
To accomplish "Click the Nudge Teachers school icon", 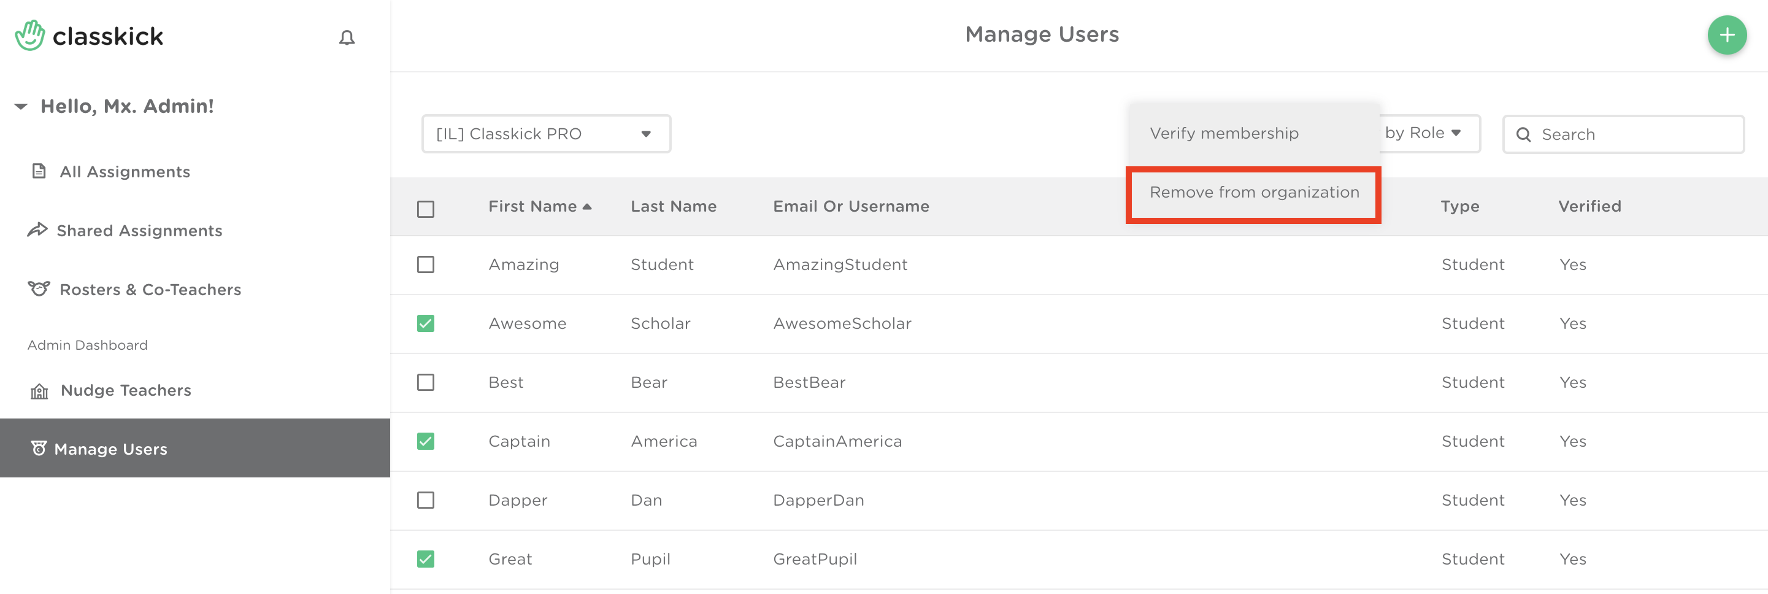I will (39, 391).
